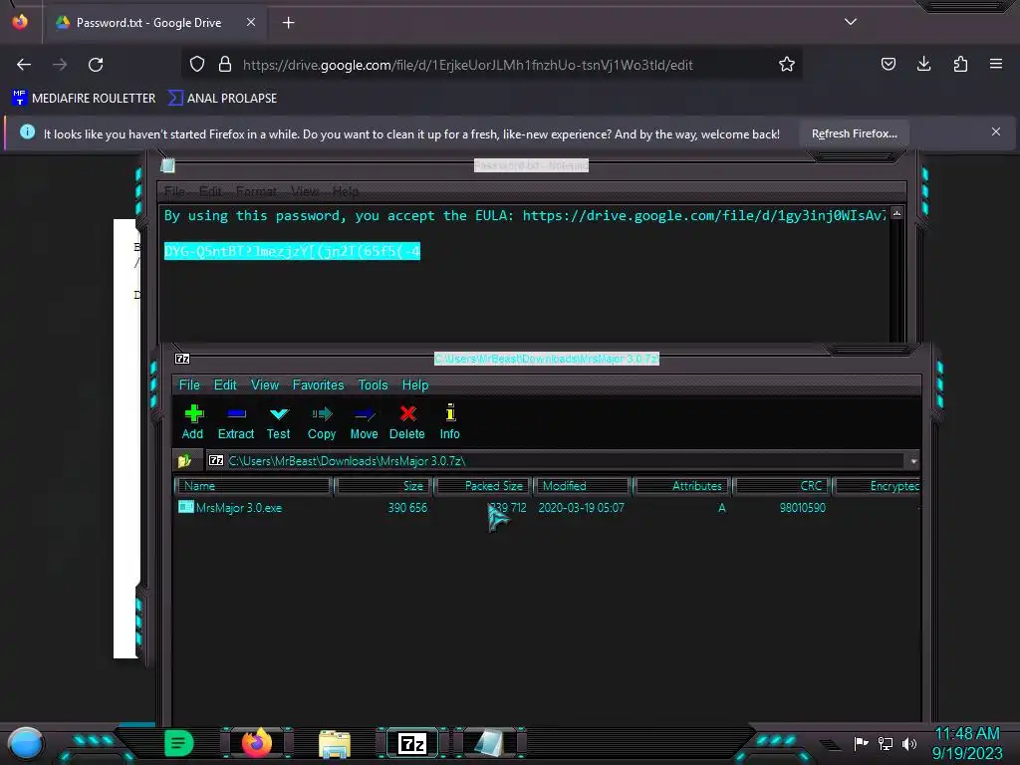Click the volume speaker tray icon
This screenshot has height=765, width=1020.
pos(909,743)
